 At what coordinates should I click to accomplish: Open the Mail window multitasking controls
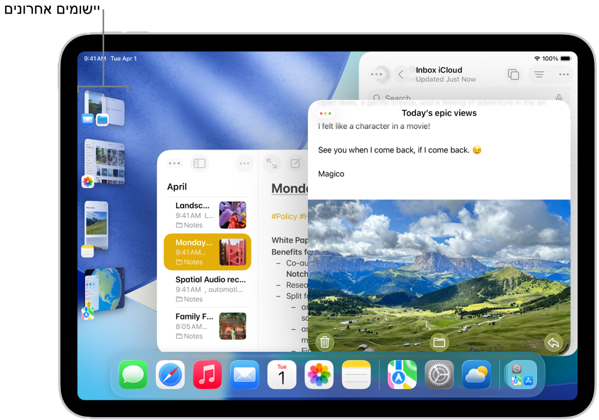click(377, 74)
